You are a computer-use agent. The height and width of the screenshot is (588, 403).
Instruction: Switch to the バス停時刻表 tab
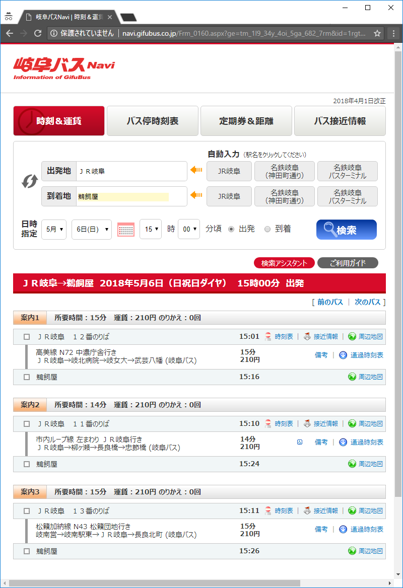pyautogui.click(x=152, y=121)
